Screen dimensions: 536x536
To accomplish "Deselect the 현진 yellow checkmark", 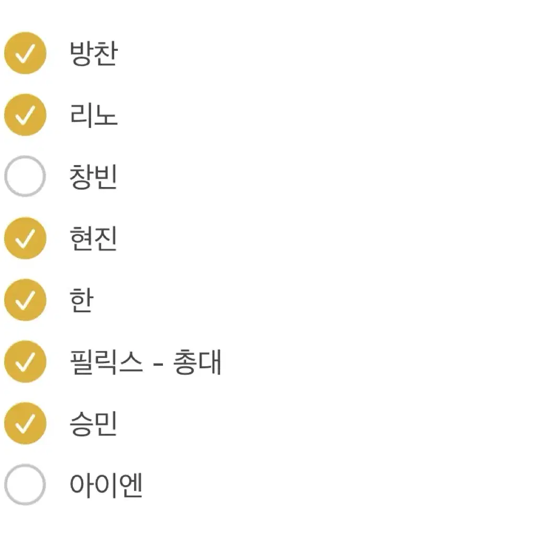I will (25, 238).
